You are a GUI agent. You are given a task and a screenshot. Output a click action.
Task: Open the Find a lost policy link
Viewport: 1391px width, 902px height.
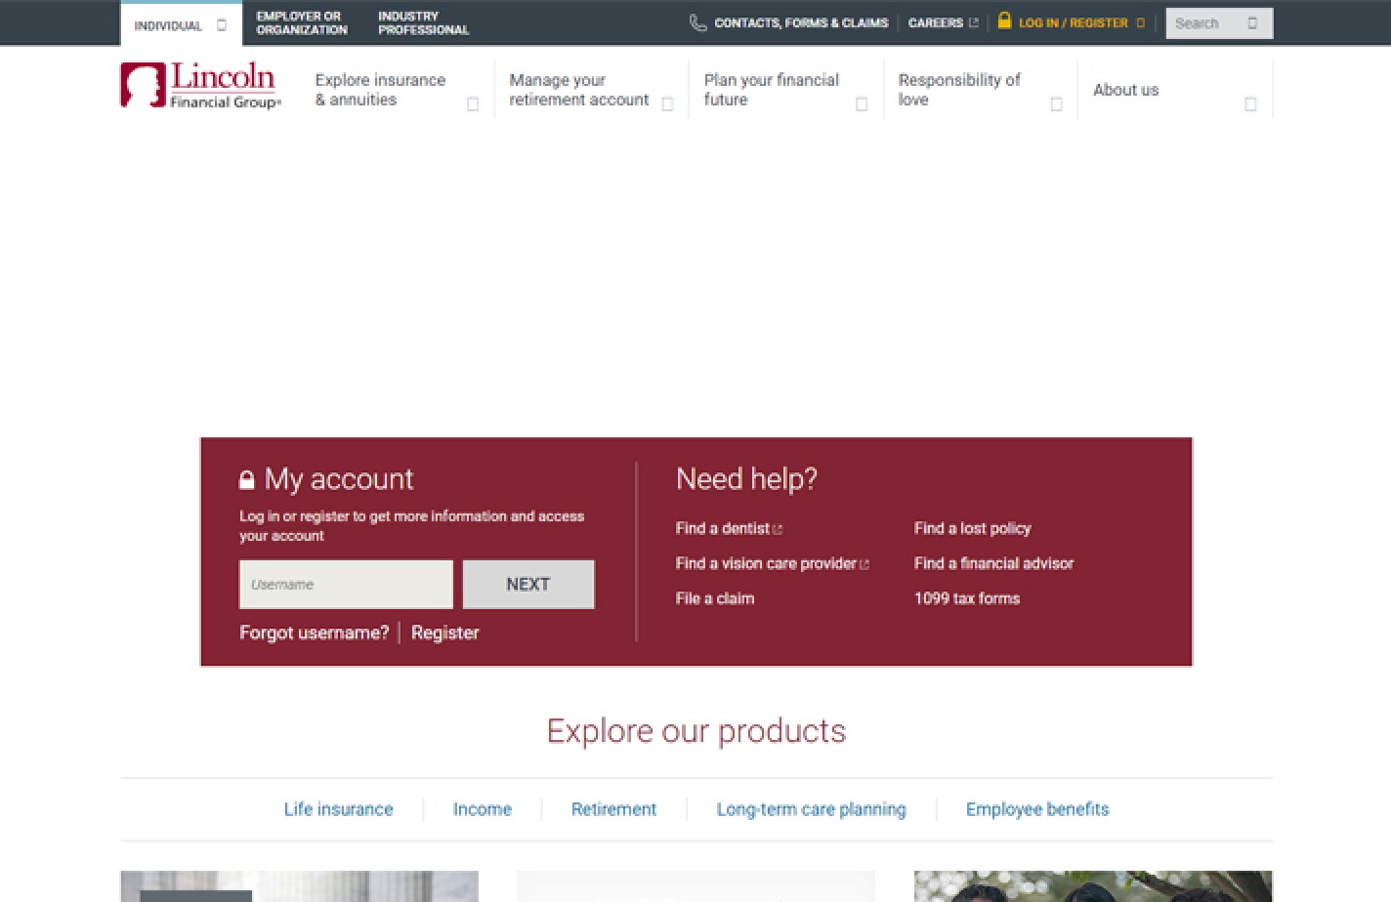(973, 528)
